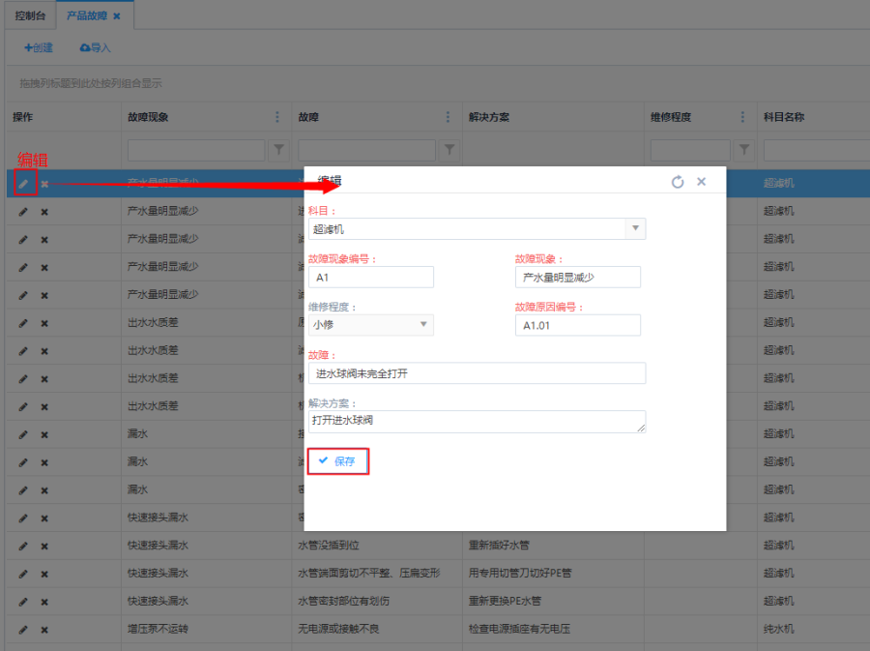Open column menu for 维修程度 header

[x=743, y=117]
